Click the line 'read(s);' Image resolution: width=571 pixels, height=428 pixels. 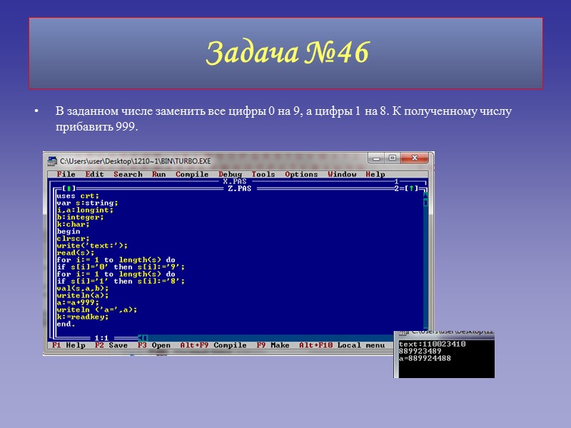[76, 253]
